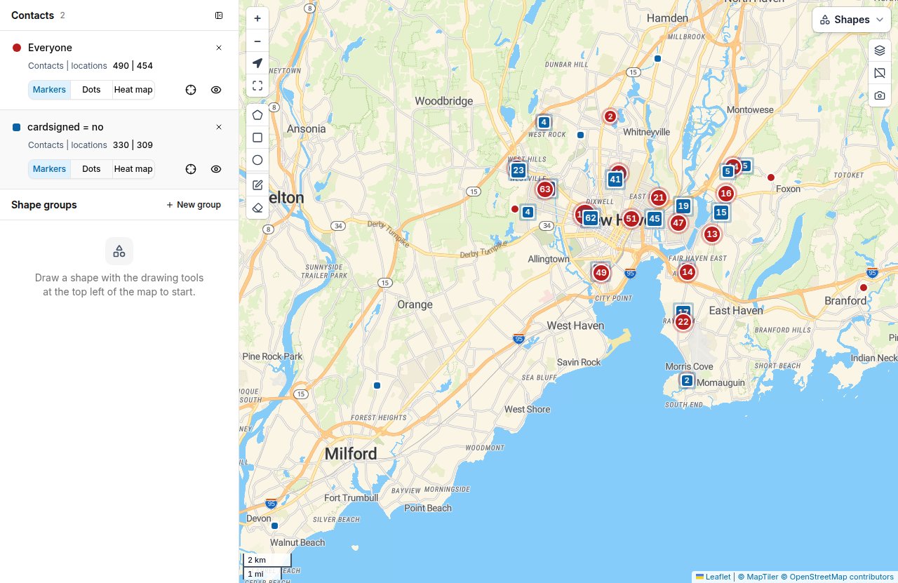Click the blue cluster marker 41
Viewport: 898px width, 583px height.
(x=615, y=180)
